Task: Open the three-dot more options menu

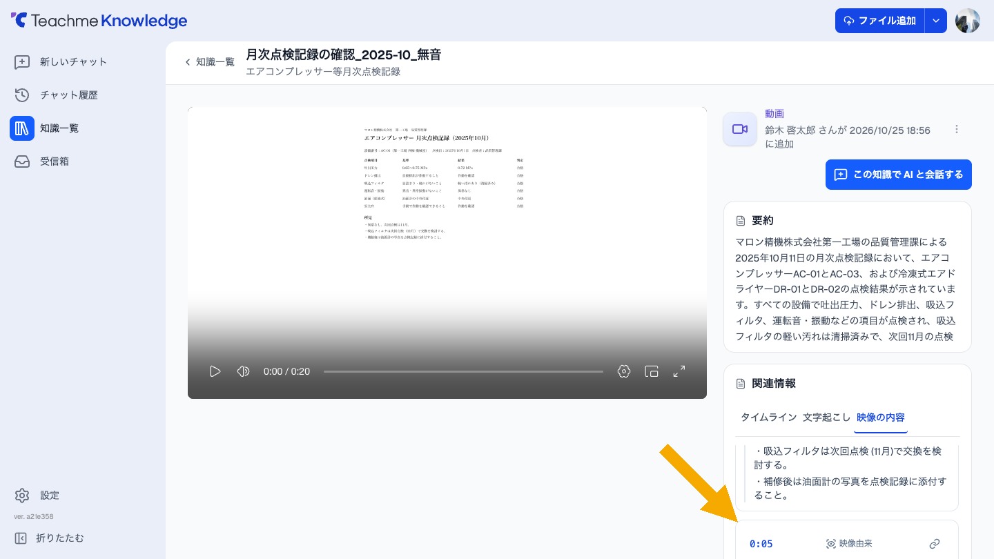Action: pyautogui.click(x=957, y=129)
